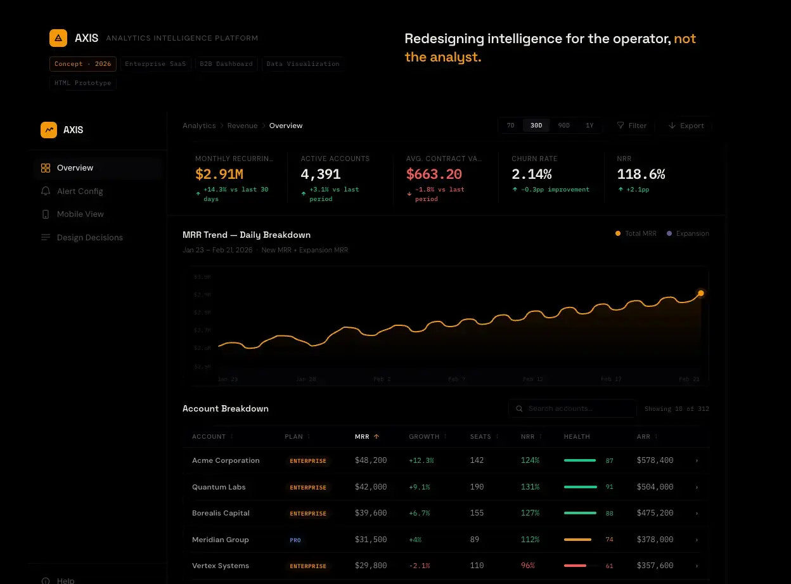
Task: Open the Filter button
Action: (631, 126)
